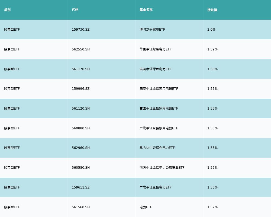The width and height of the screenshot is (271, 217).
Task: Select code 562960.SH
Action: click(81, 148)
